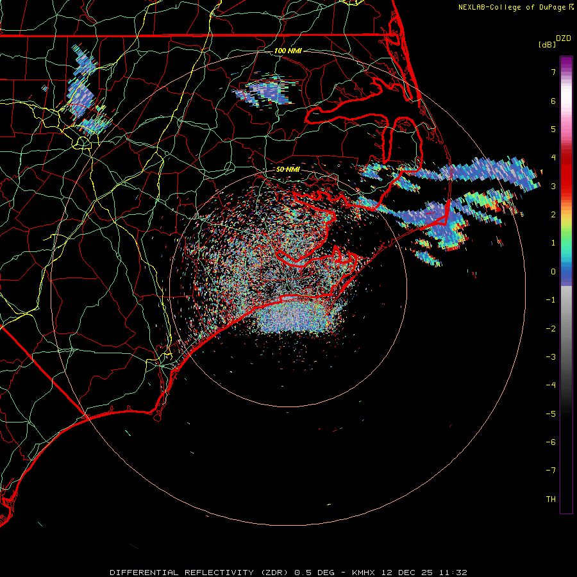Click the -1 value on the color scale
This screenshot has height=577, width=577.
pyautogui.click(x=551, y=300)
